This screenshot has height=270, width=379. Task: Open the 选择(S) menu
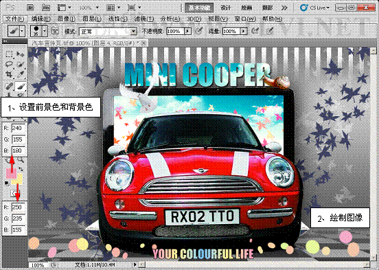117,19
